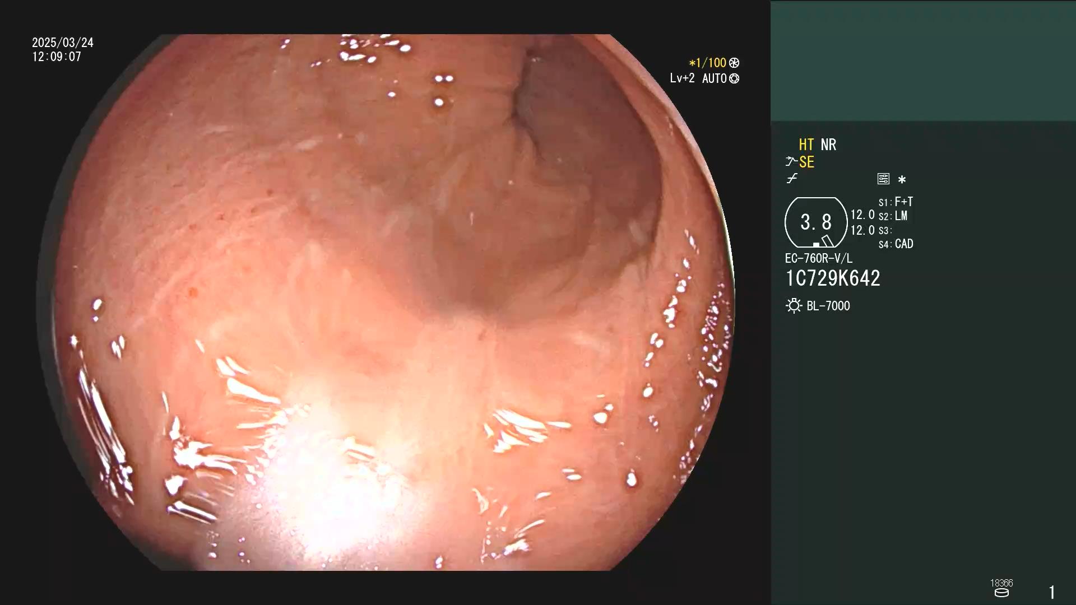Click the NR noise reduction indicator

click(828, 145)
